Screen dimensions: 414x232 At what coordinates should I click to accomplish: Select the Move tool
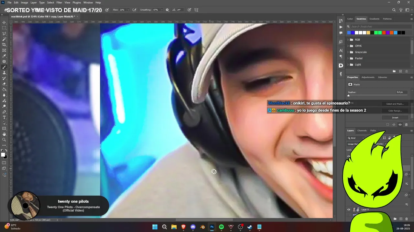[4, 23]
